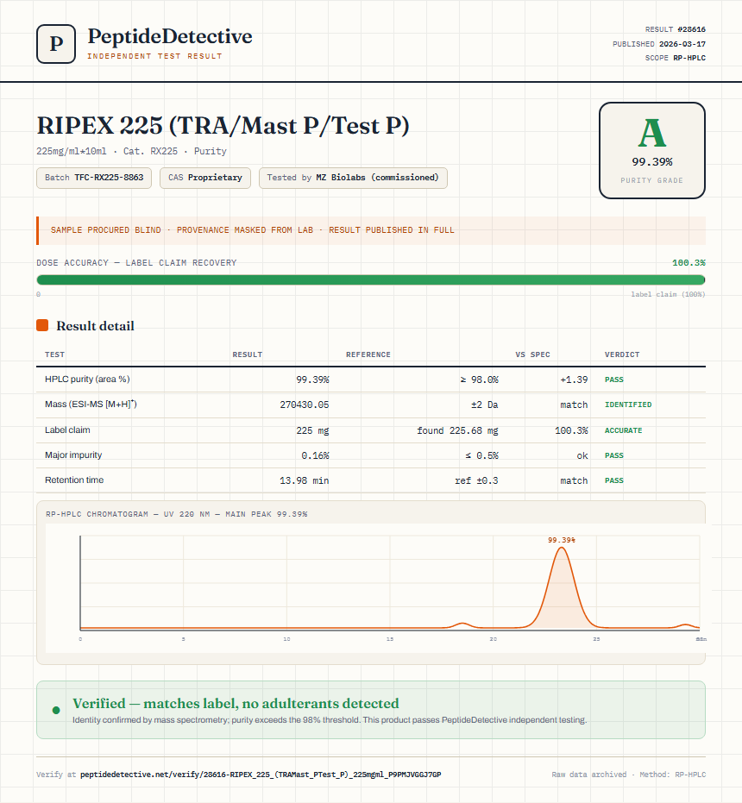Screen dimensions: 742x803
Task: Click the VS SPEC column header
Action: [x=532, y=354]
